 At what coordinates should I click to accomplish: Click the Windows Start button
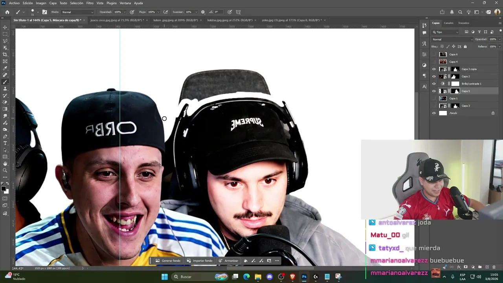[165, 277]
